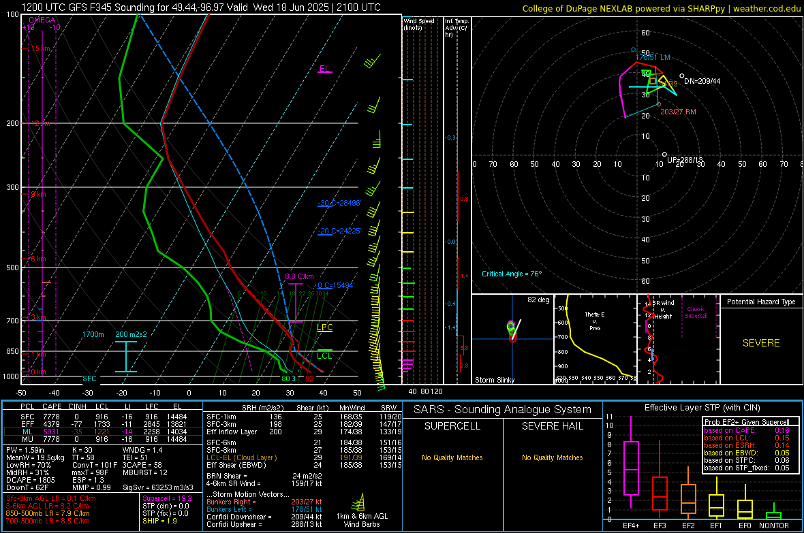Click the Effective Layer STP (with CIN) title
Image resolution: width=804 pixels, height=533 pixels.
pyautogui.click(x=702, y=408)
